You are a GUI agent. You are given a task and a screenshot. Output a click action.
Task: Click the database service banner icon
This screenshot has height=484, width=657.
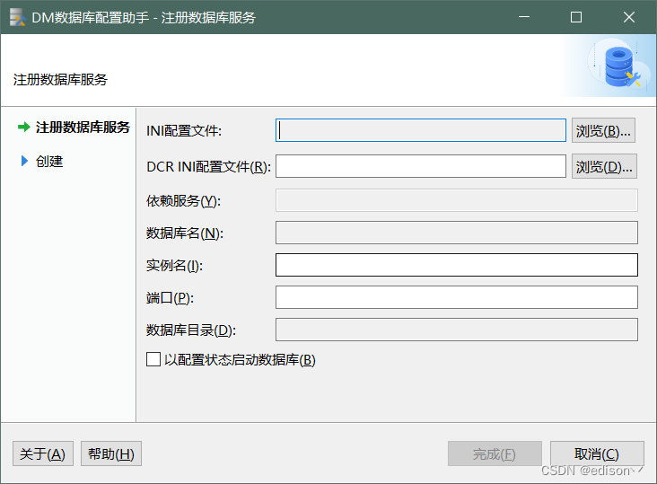click(619, 66)
